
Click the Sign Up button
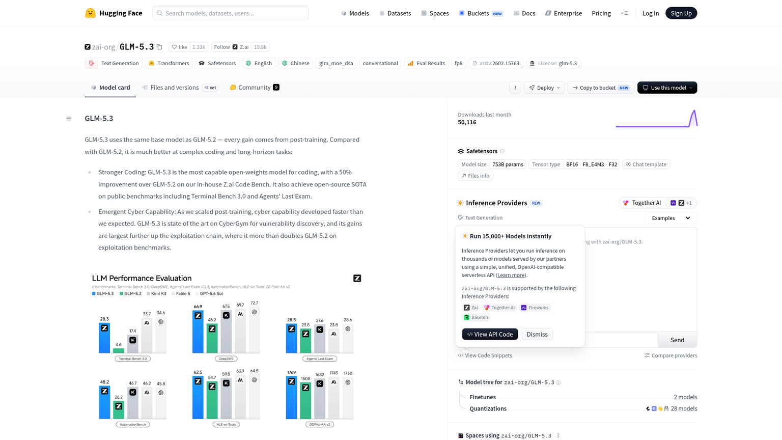681,13
